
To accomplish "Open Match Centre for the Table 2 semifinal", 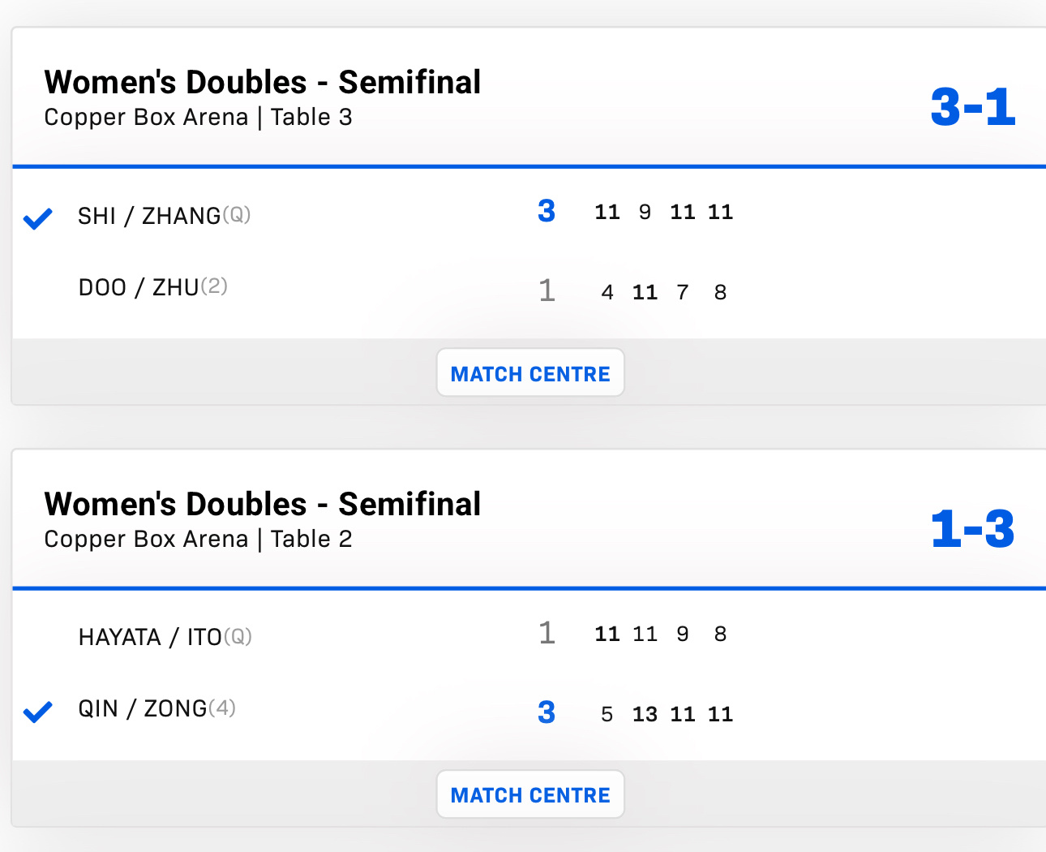I will pyautogui.click(x=530, y=795).
